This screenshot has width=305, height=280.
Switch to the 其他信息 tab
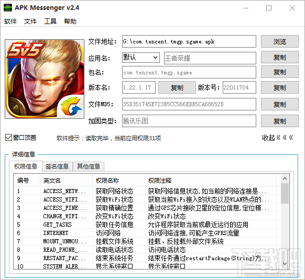89,166
